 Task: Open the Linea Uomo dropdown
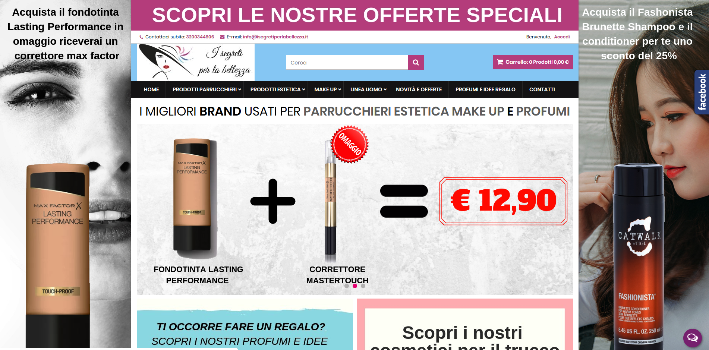(368, 89)
